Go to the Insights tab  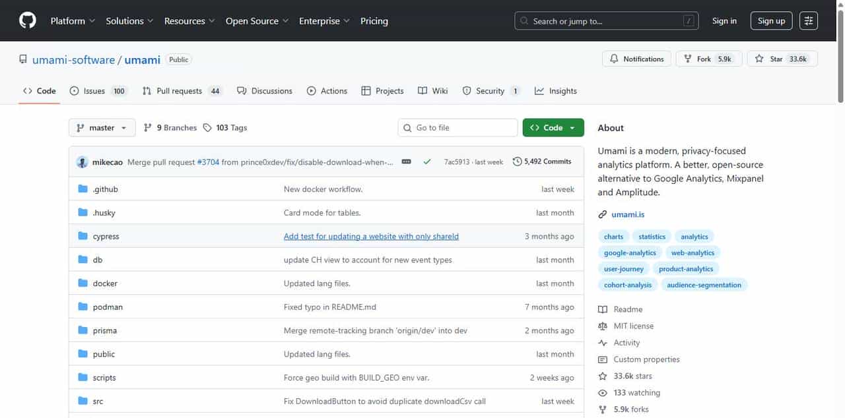(x=556, y=91)
